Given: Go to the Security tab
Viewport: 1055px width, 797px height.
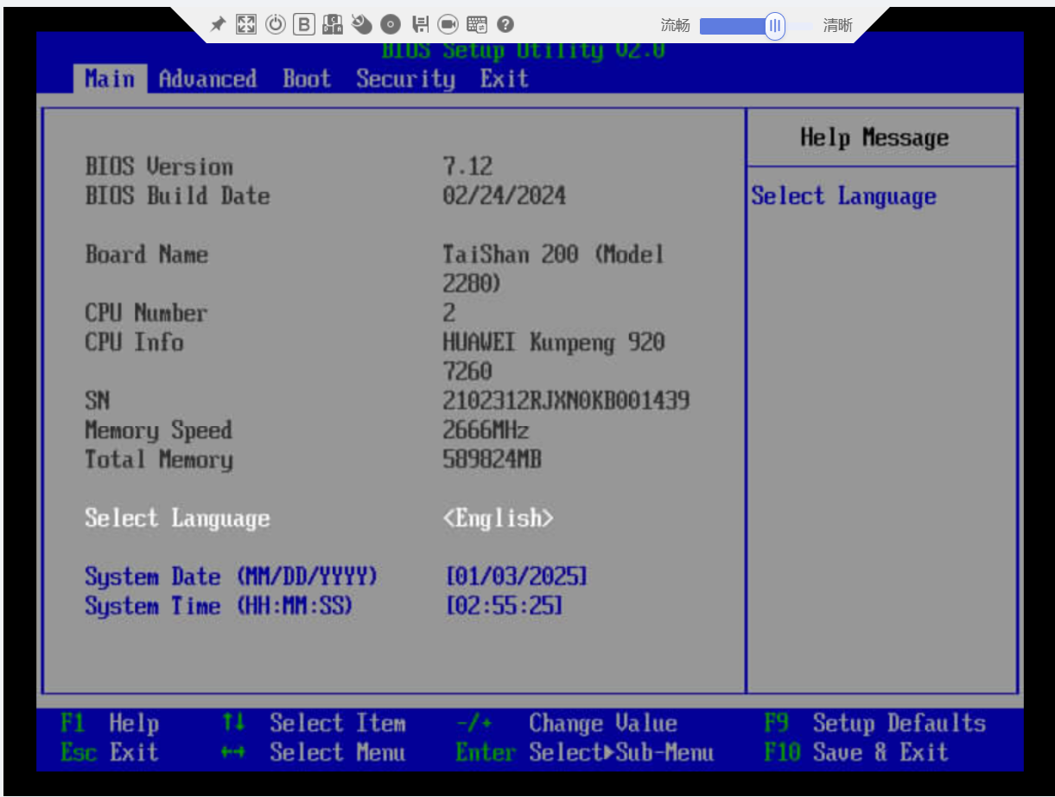Looking at the screenshot, I should (405, 79).
